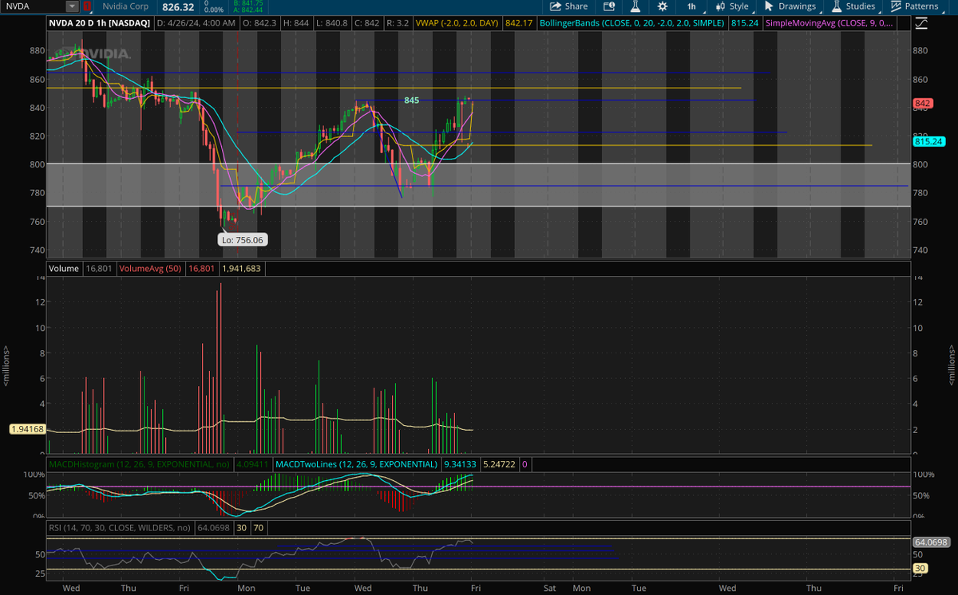Screen dimensions: 958x595
Task: Open the NVDA symbol dropdown arrow
Action: [73, 6]
